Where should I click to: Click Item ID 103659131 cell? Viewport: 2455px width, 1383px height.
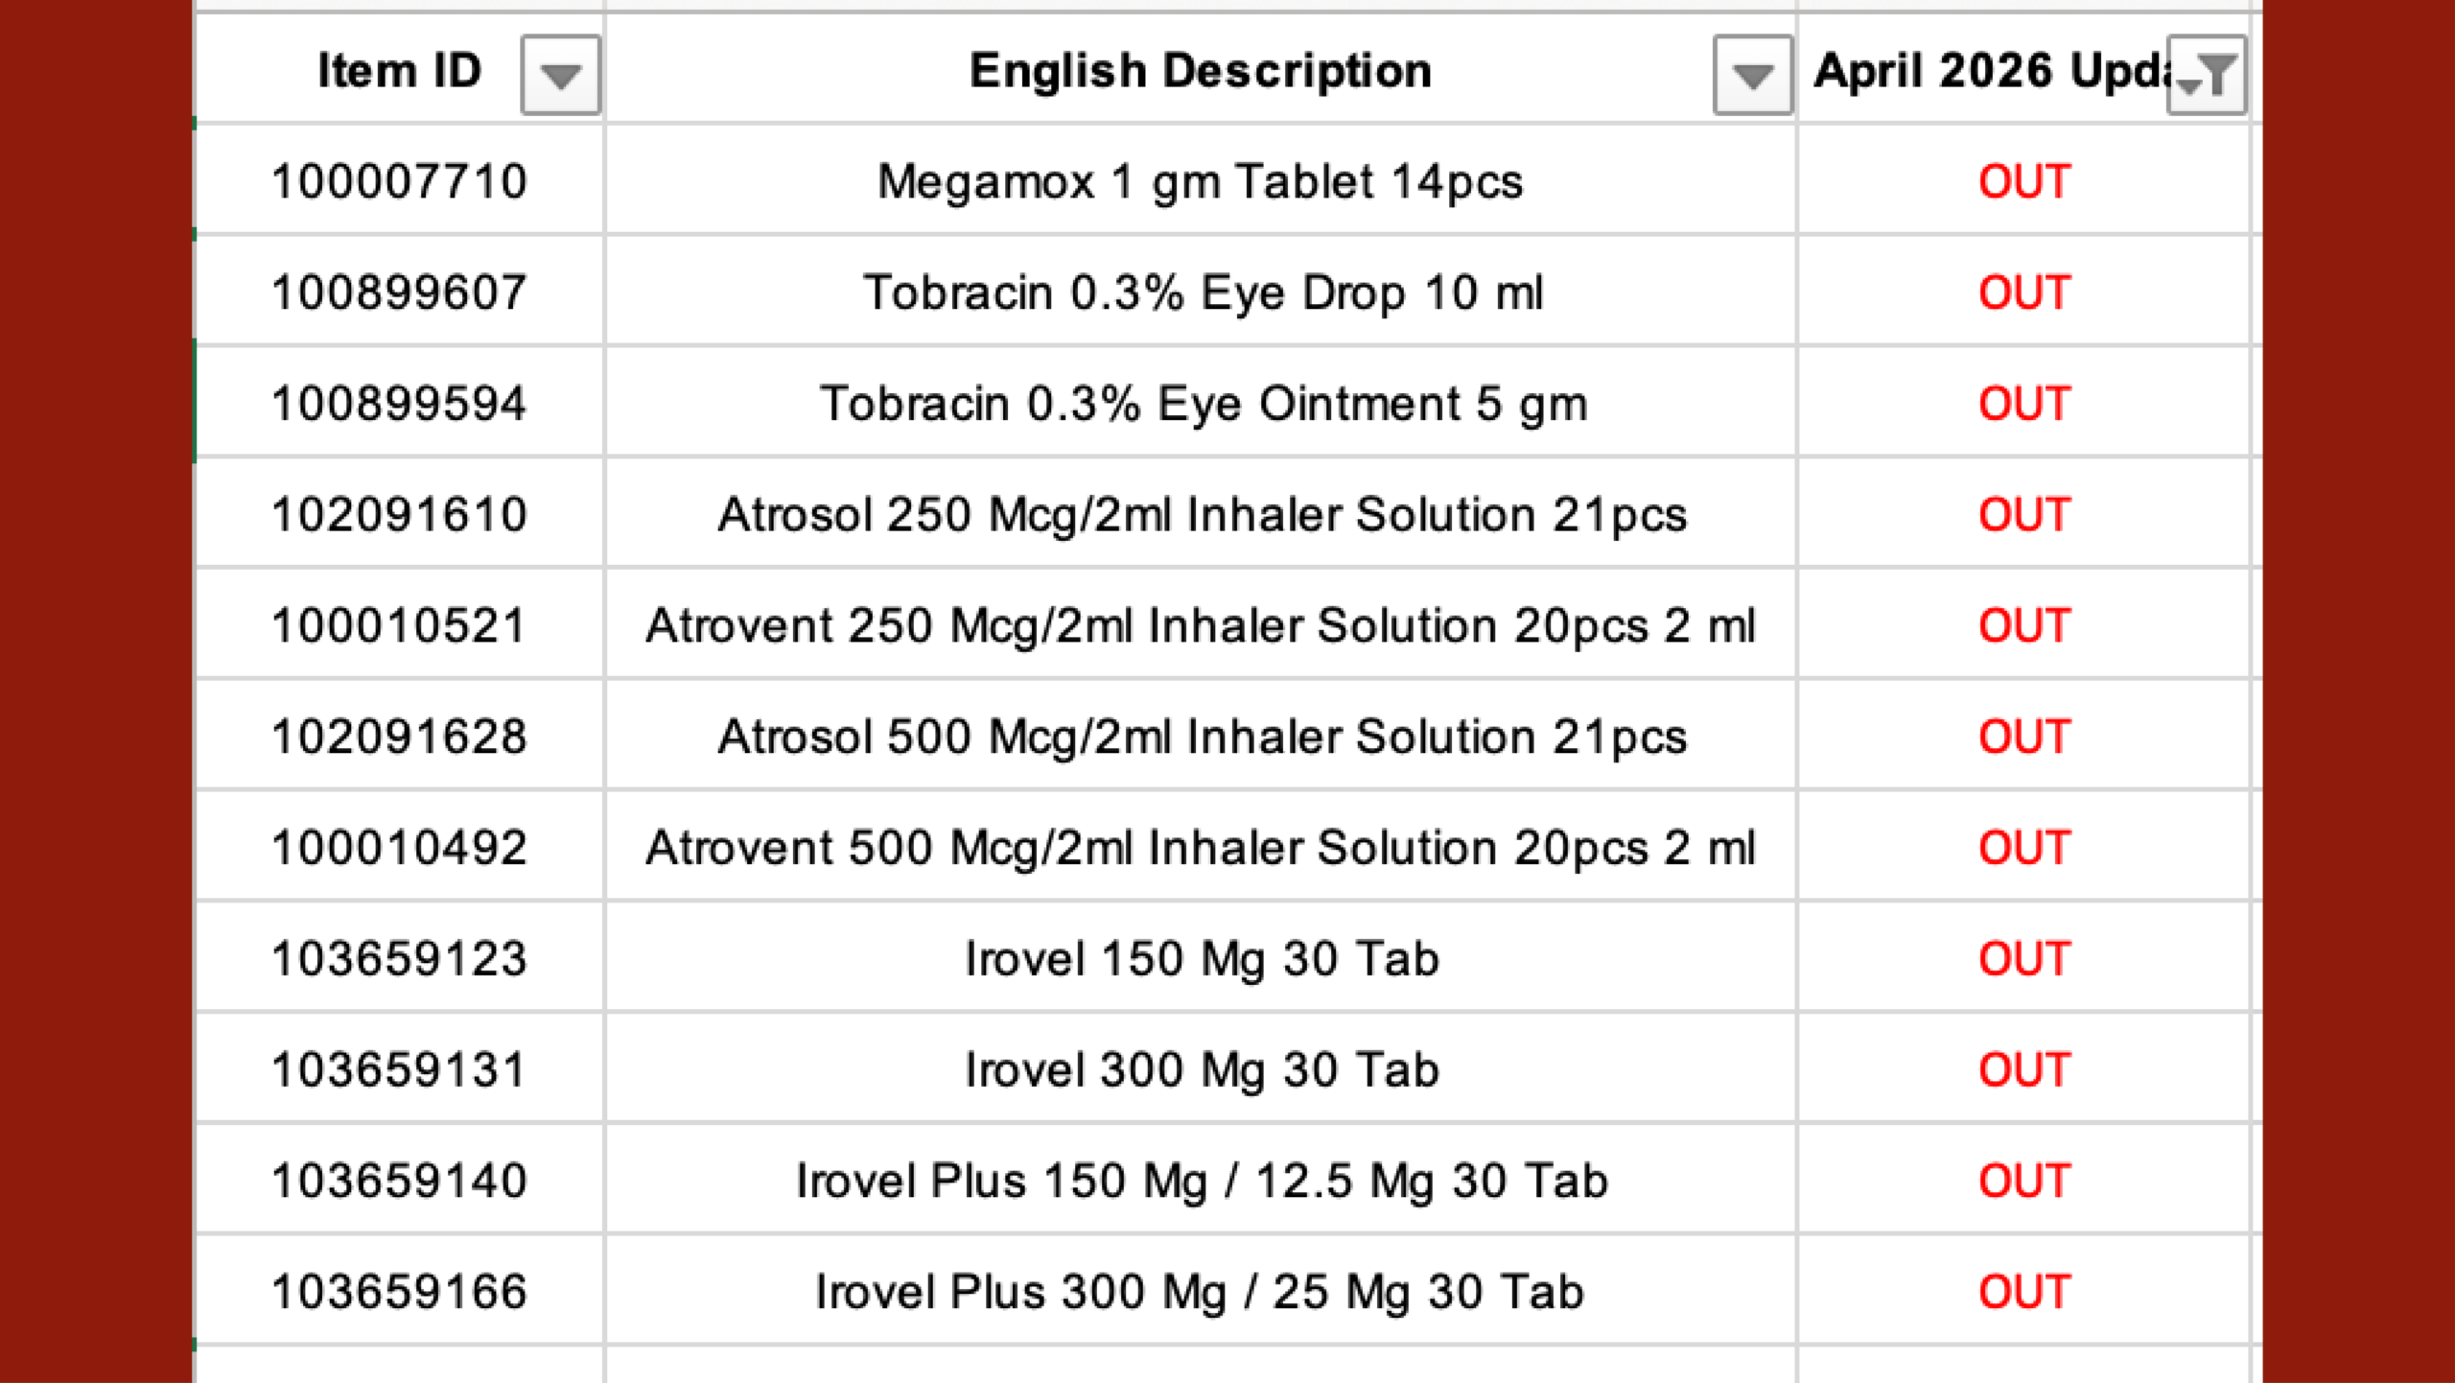click(x=399, y=1070)
